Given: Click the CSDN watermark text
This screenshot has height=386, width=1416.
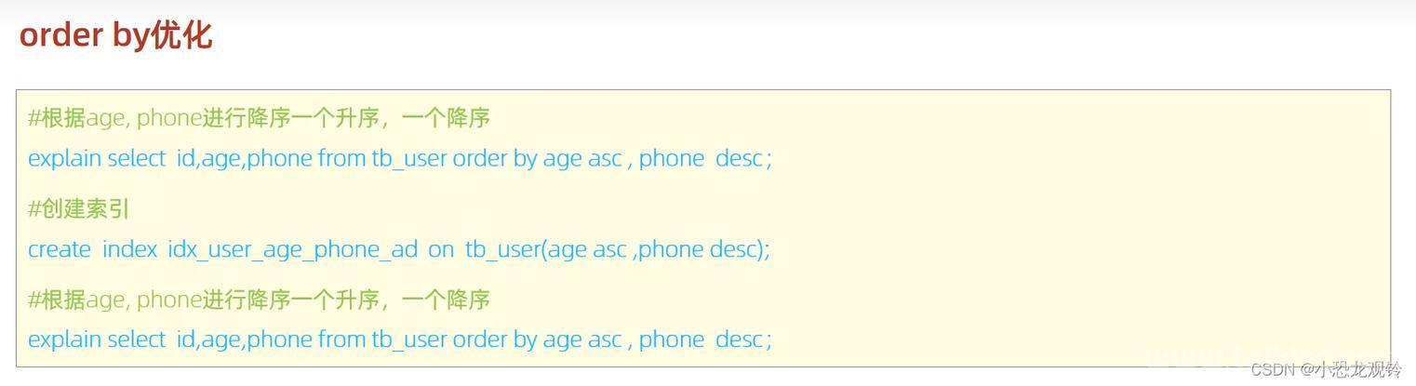Looking at the screenshot, I should (x=1273, y=369).
